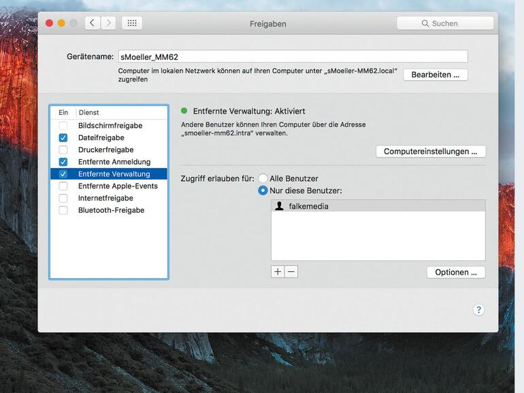Image resolution: width=524 pixels, height=393 pixels.
Task: Enable Bluetooth-Freigabe checkbox
Action: point(63,210)
